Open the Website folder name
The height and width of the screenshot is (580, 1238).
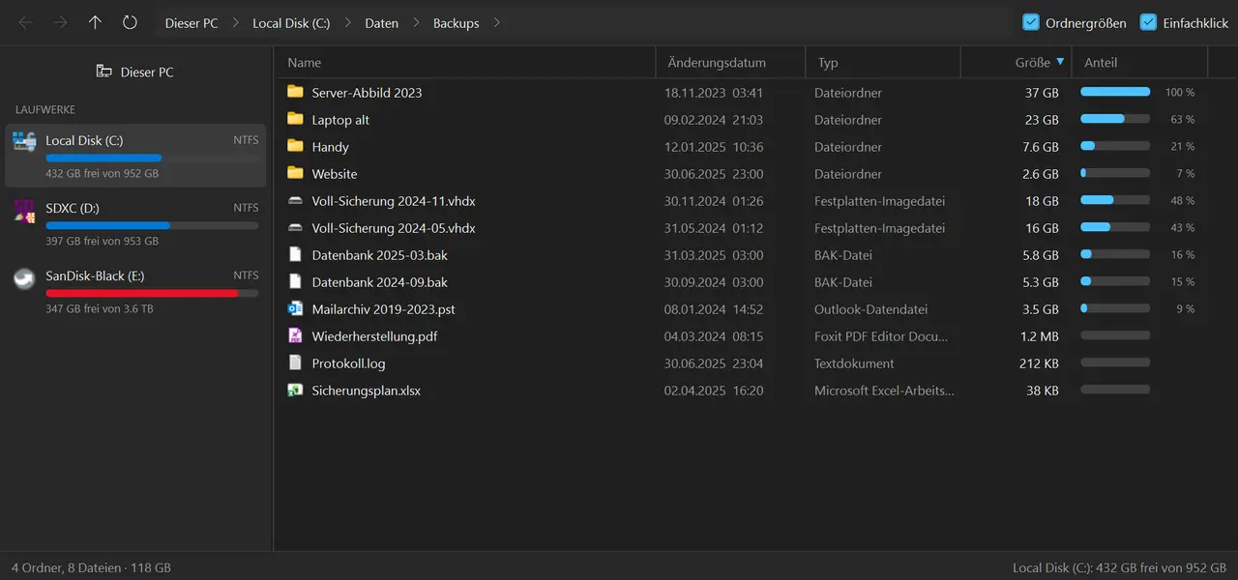[335, 174]
